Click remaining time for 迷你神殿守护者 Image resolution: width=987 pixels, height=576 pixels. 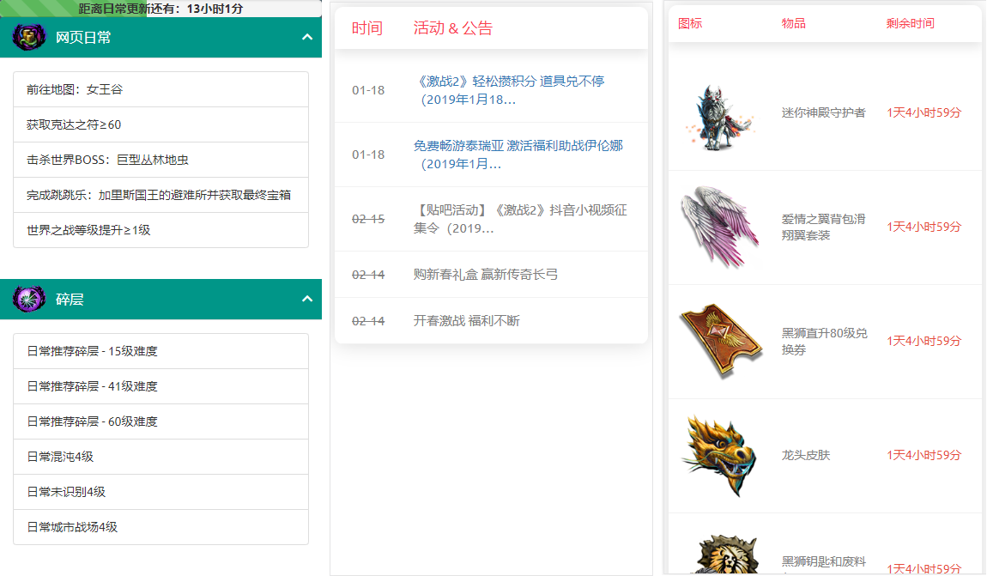924,112
